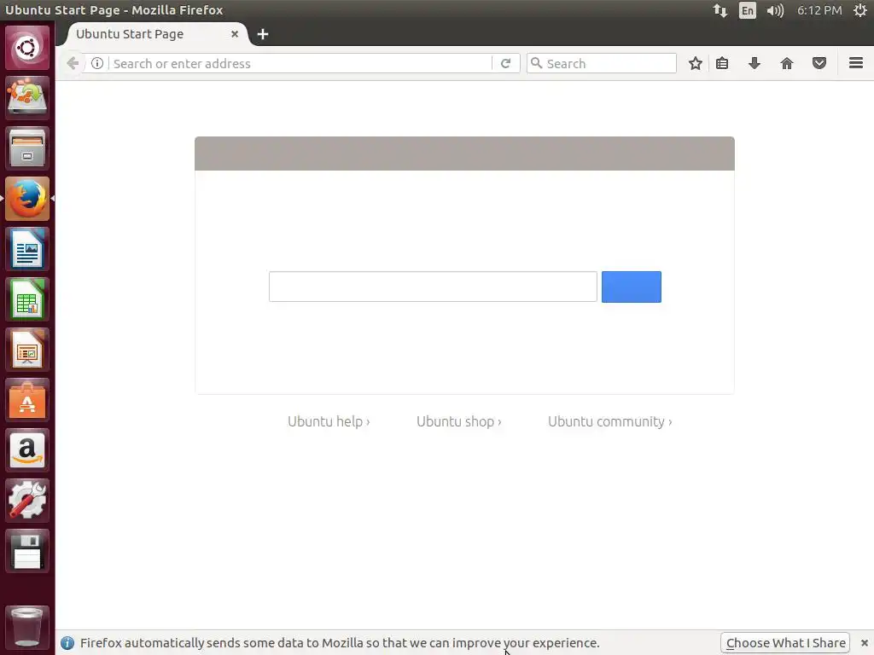Launch Ubuntu Software Center from dock
The width and height of the screenshot is (874, 655).
click(26, 400)
